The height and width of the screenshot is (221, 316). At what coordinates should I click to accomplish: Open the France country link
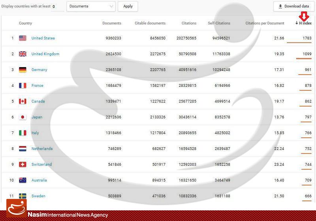click(37, 86)
